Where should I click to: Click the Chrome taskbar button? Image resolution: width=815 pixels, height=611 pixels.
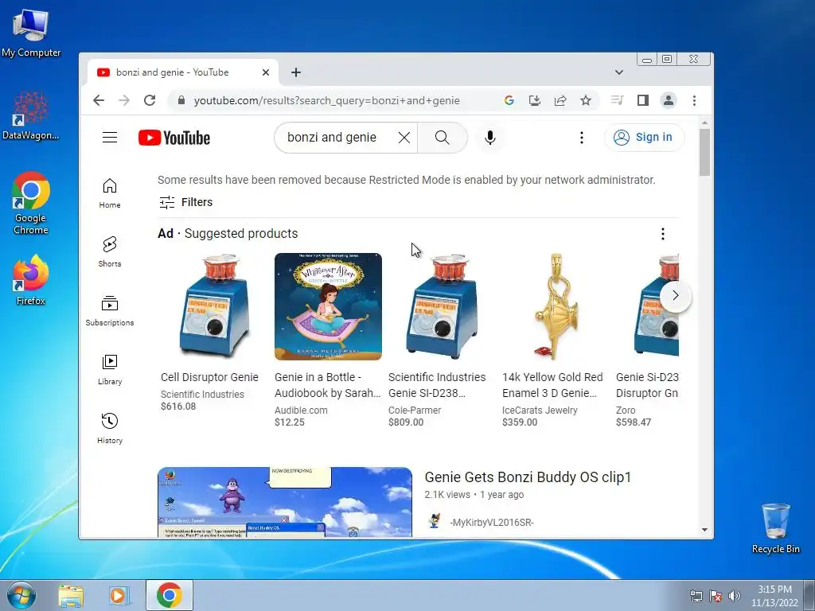pos(170,595)
